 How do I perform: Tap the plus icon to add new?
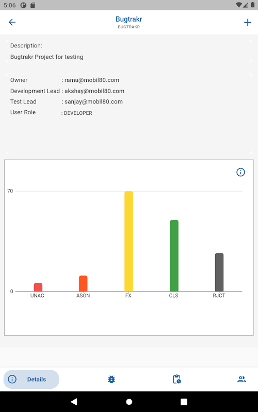248,22
